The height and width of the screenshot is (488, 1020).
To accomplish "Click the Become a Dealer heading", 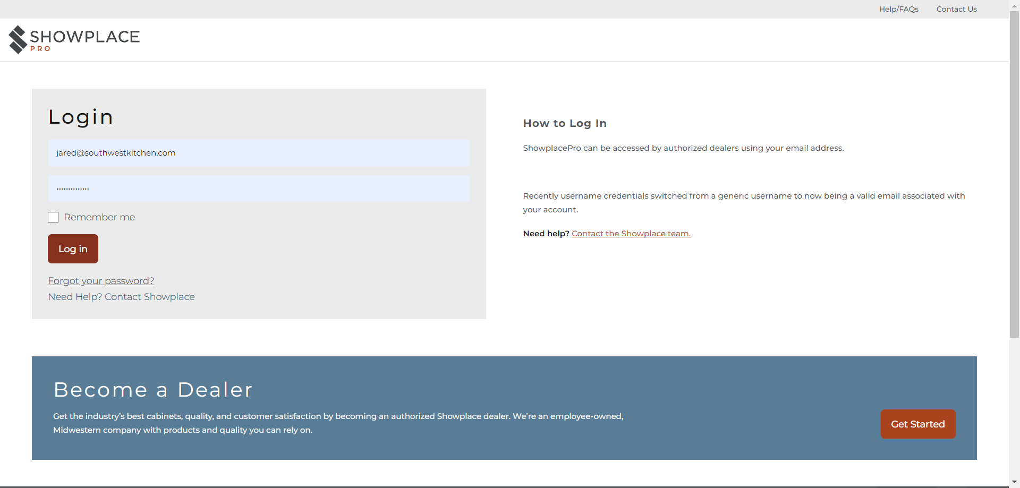I will 153,390.
